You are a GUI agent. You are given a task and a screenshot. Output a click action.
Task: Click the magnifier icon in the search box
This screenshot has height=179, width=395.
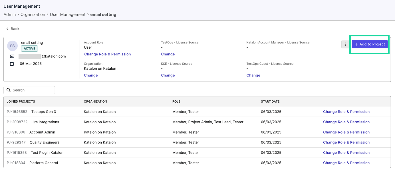pos(9,90)
